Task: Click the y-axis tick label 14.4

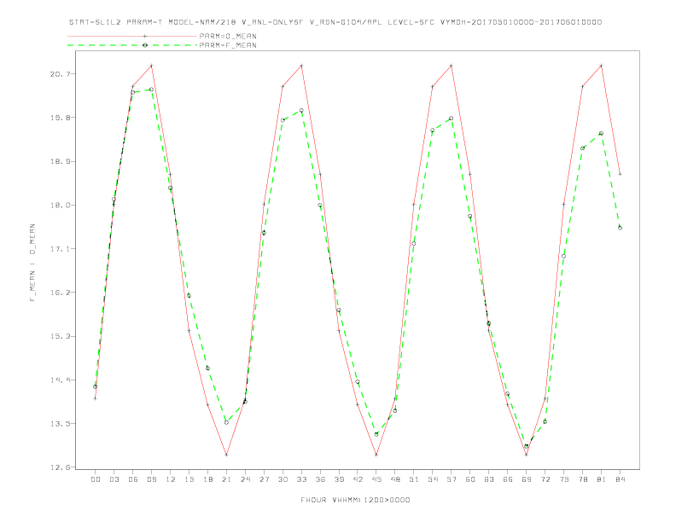Action: coord(60,380)
